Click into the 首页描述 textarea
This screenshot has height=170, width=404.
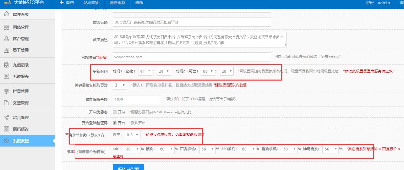[x=200, y=39]
